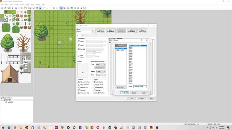Click the green Playtest arrow icon

[x=86, y=8]
